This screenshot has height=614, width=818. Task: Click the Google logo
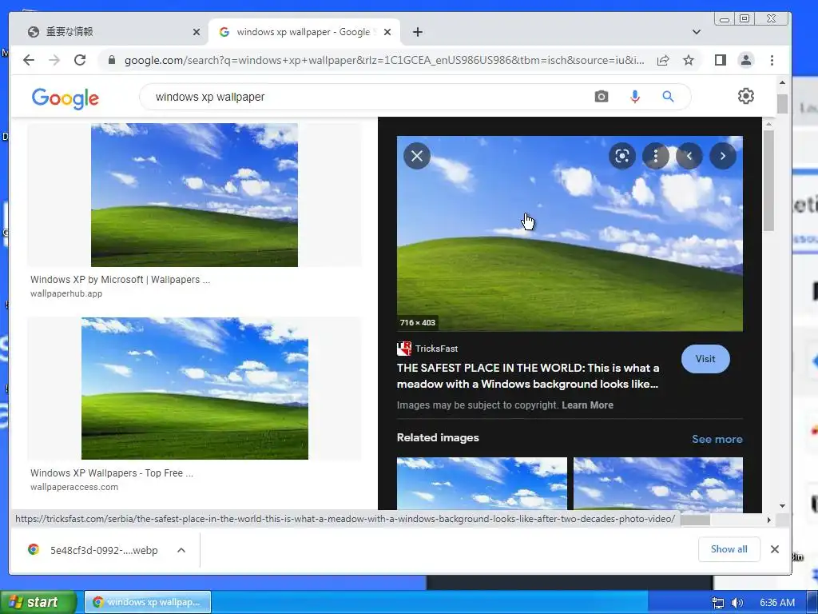point(66,98)
